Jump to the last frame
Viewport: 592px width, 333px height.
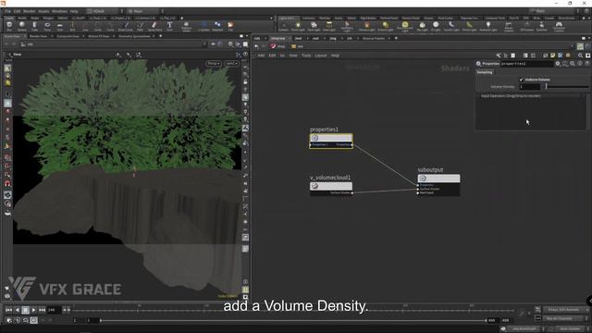click(x=42, y=310)
